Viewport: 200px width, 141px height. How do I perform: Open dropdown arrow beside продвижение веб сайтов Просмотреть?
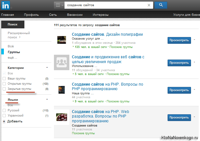pyautogui.click(x=195, y=62)
